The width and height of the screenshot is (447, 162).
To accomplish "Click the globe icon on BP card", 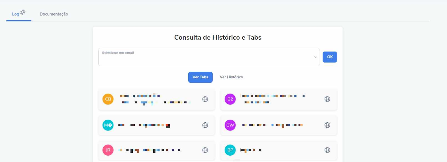I will point(327,150).
